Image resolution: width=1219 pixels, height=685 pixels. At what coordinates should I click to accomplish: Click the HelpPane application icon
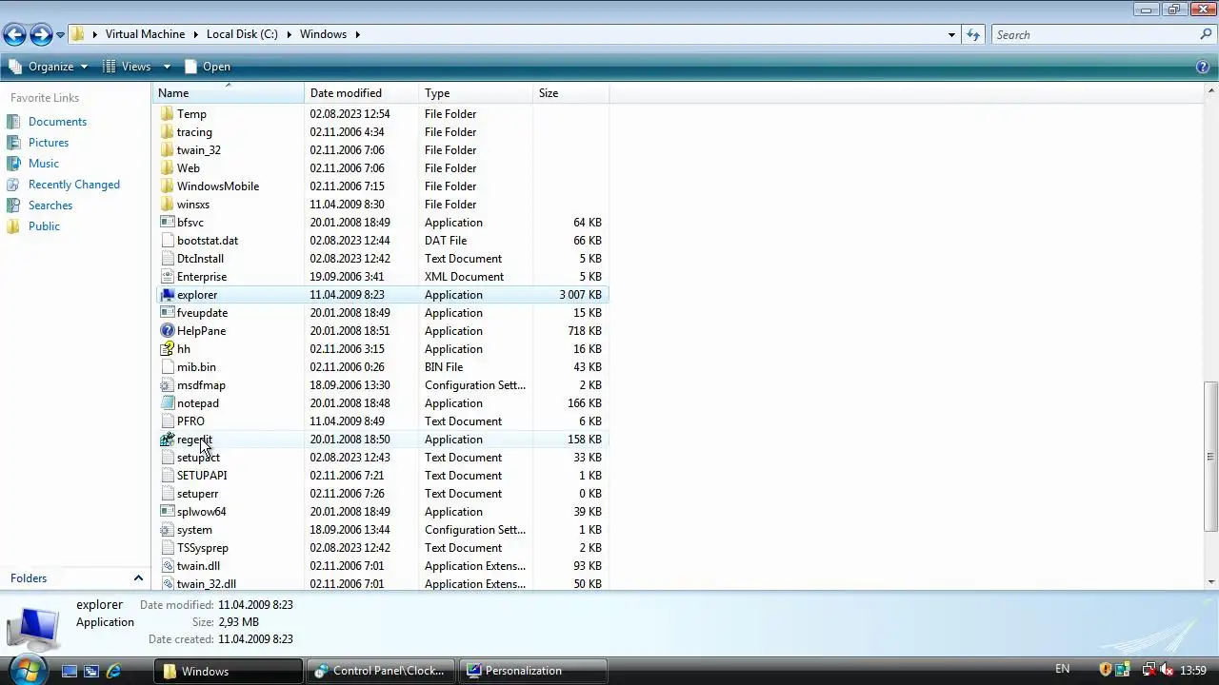click(x=168, y=331)
